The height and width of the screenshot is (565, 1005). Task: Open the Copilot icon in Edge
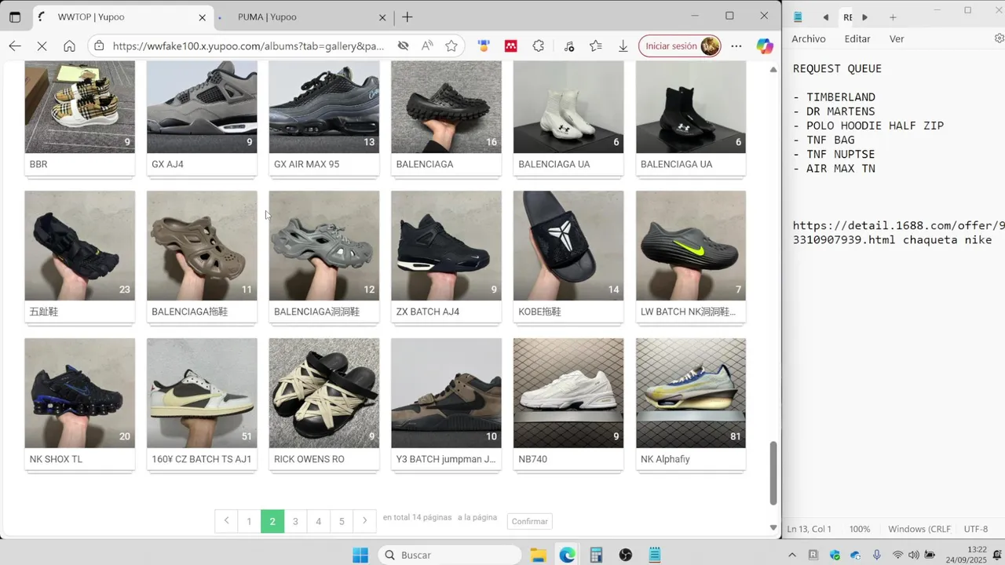765,46
